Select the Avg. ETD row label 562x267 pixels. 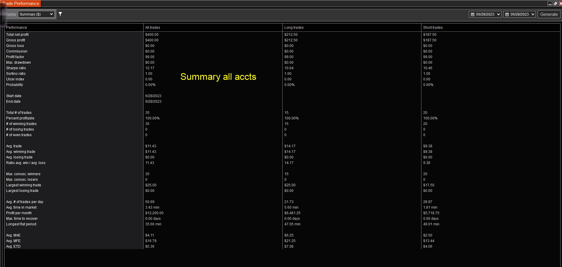[13, 246]
